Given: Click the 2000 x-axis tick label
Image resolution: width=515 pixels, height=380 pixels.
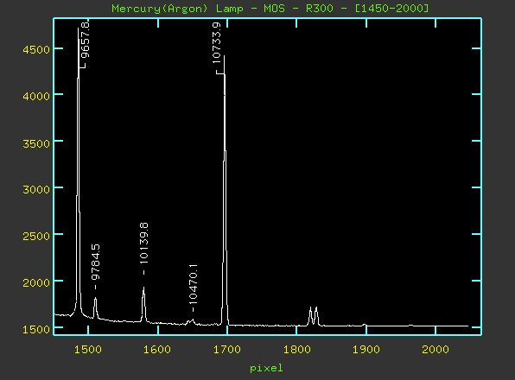Looking at the screenshot, I should (436, 350).
